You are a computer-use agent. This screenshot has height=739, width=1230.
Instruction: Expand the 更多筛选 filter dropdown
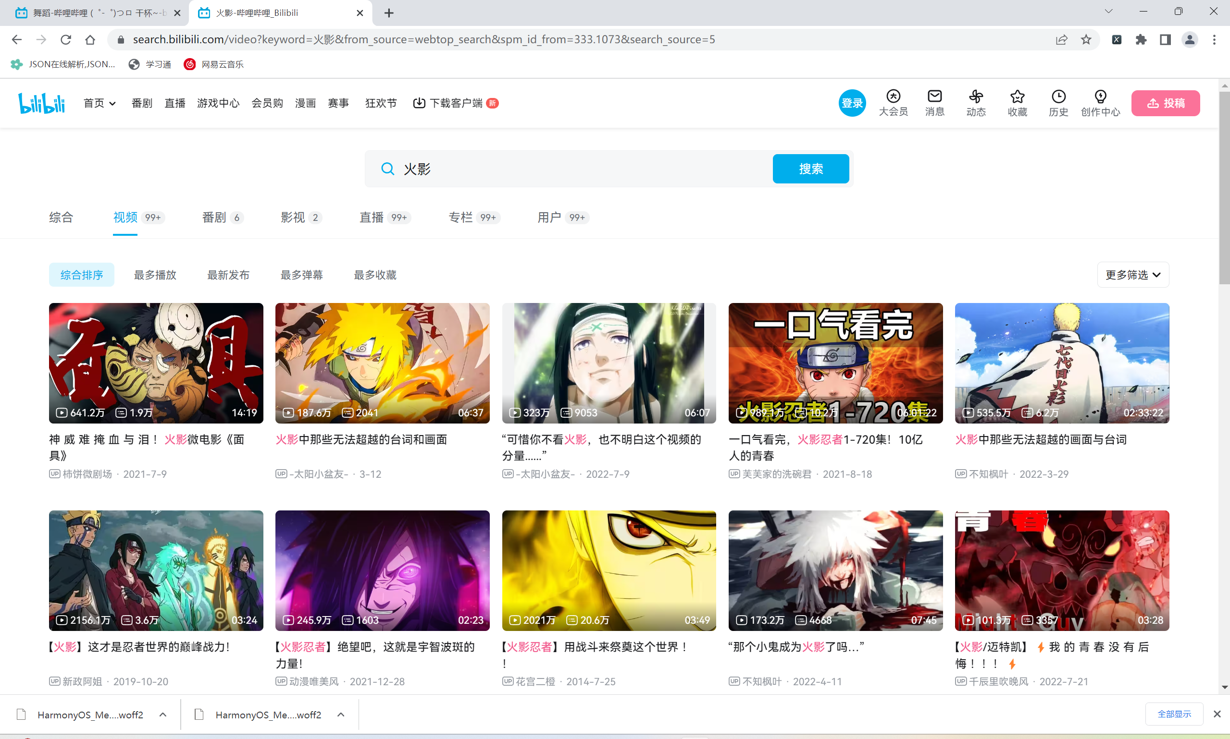1133,275
